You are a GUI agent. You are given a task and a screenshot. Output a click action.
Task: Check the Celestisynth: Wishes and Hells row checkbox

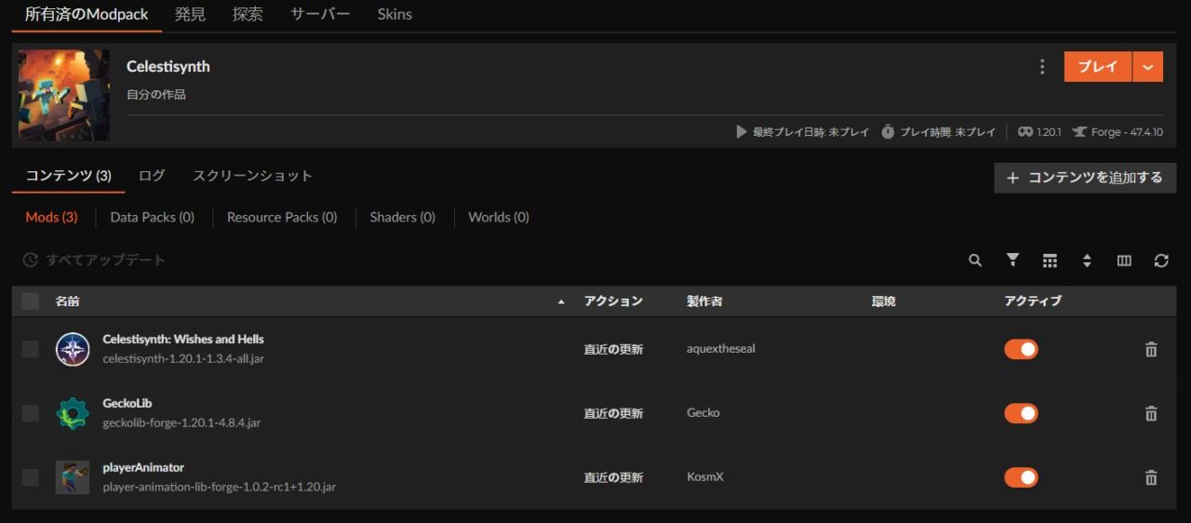(x=31, y=349)
